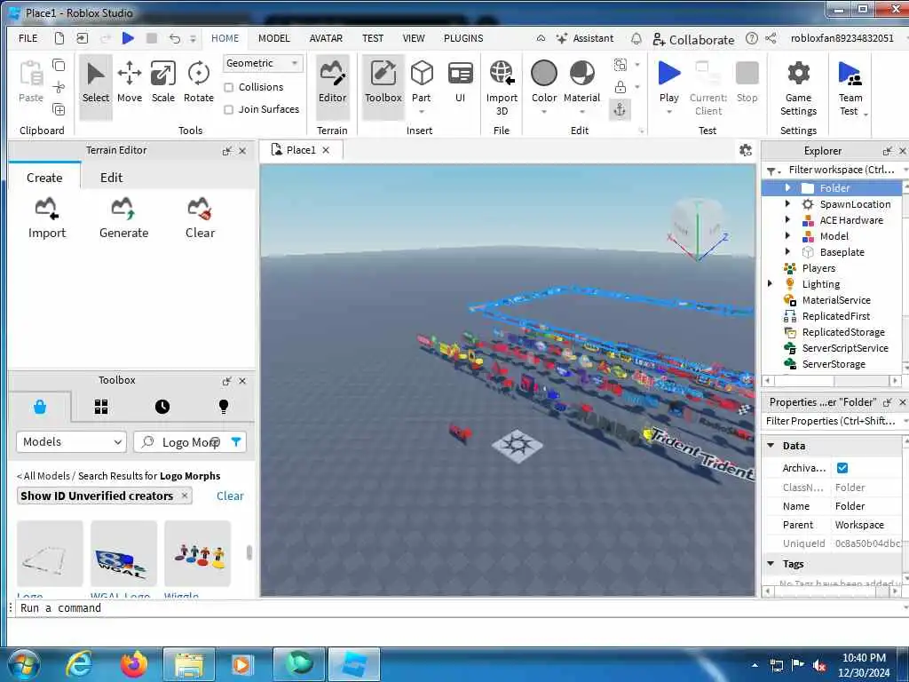
Task: Expand the SpawnLocation item
Action: coord(787,203)
